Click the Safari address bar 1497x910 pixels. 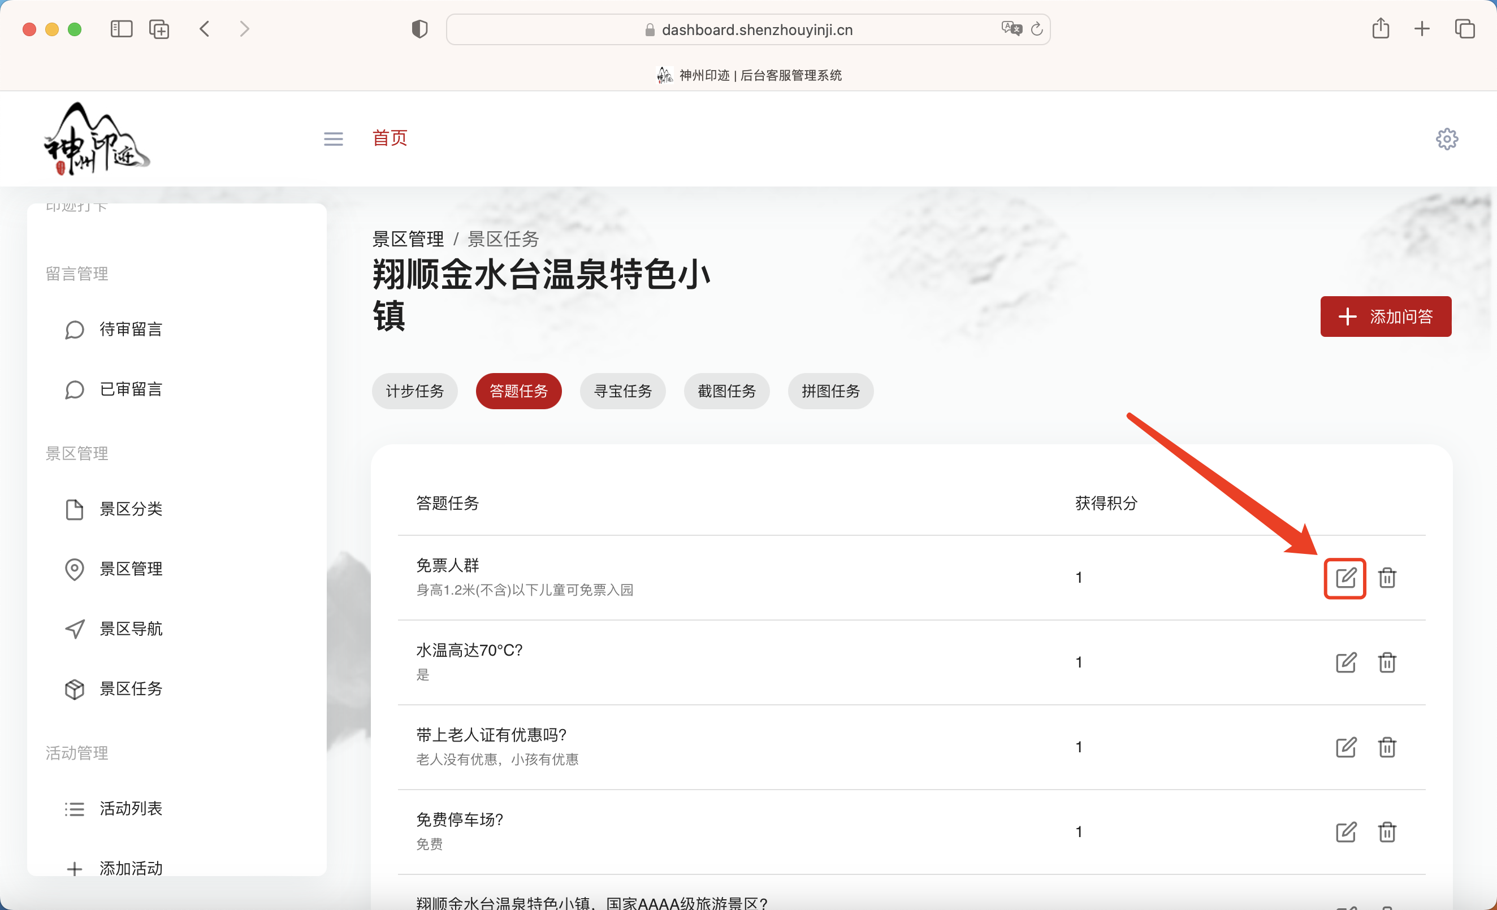click(x=756, y=30)
